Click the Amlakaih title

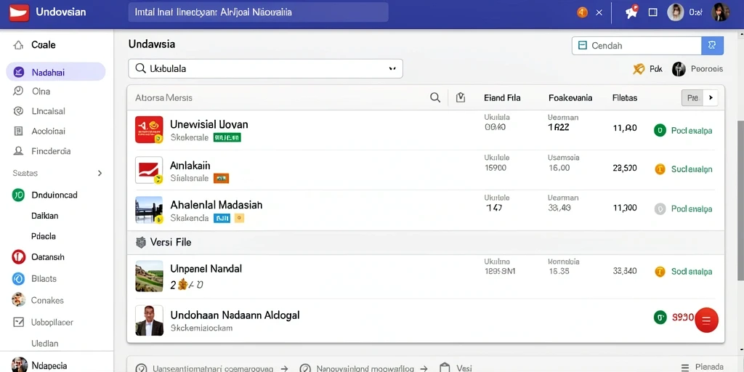pyautogui.click(x=190, y=166)
